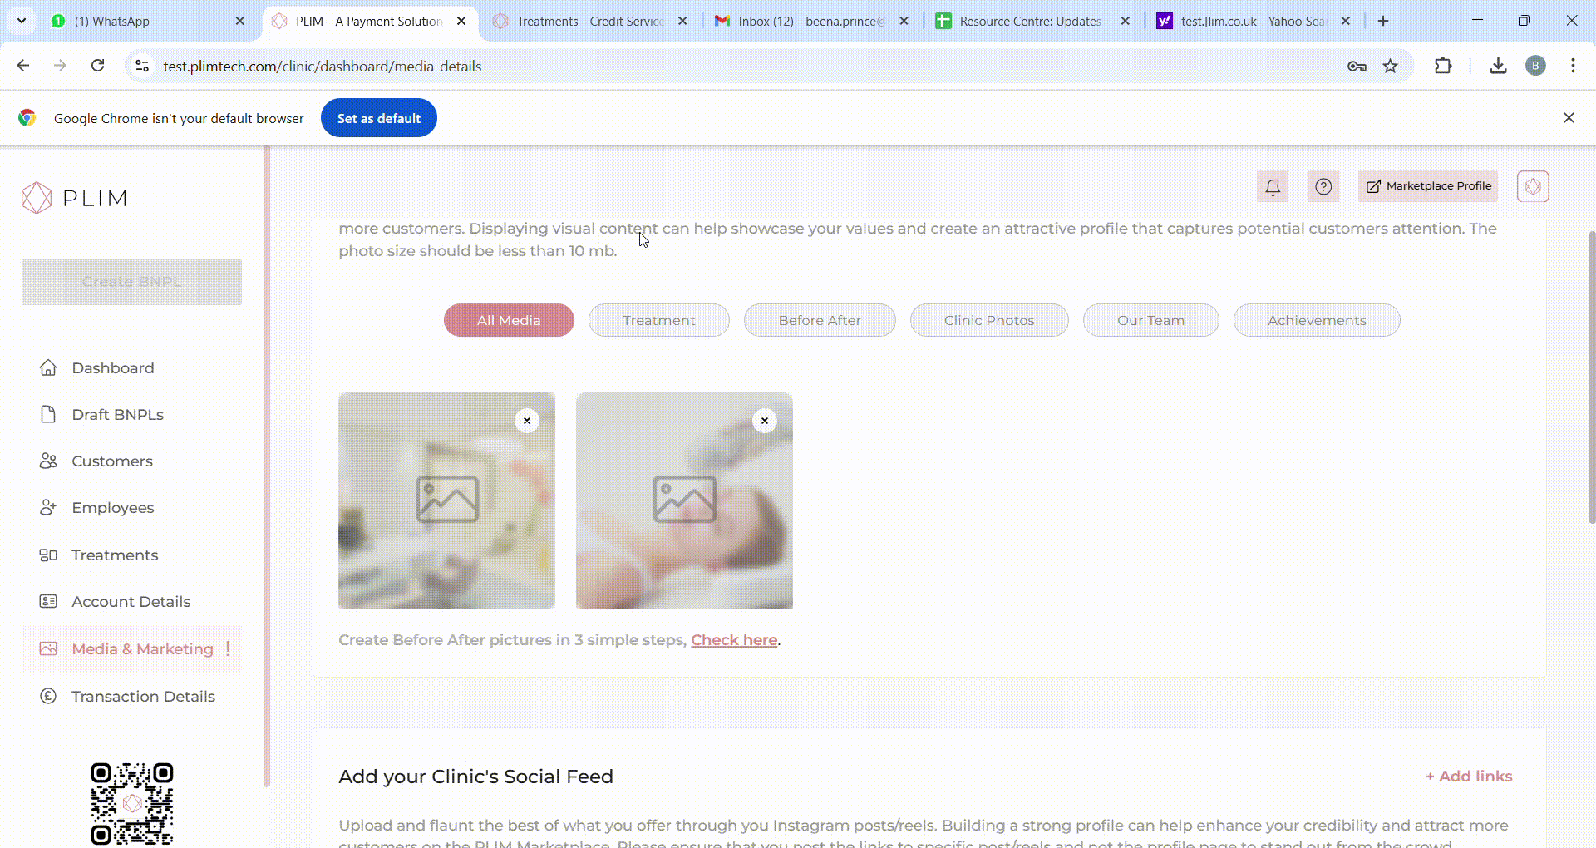Open the help question mark icon
This screenshot has height=848, width=1596.
click(x=1323, y=186)
